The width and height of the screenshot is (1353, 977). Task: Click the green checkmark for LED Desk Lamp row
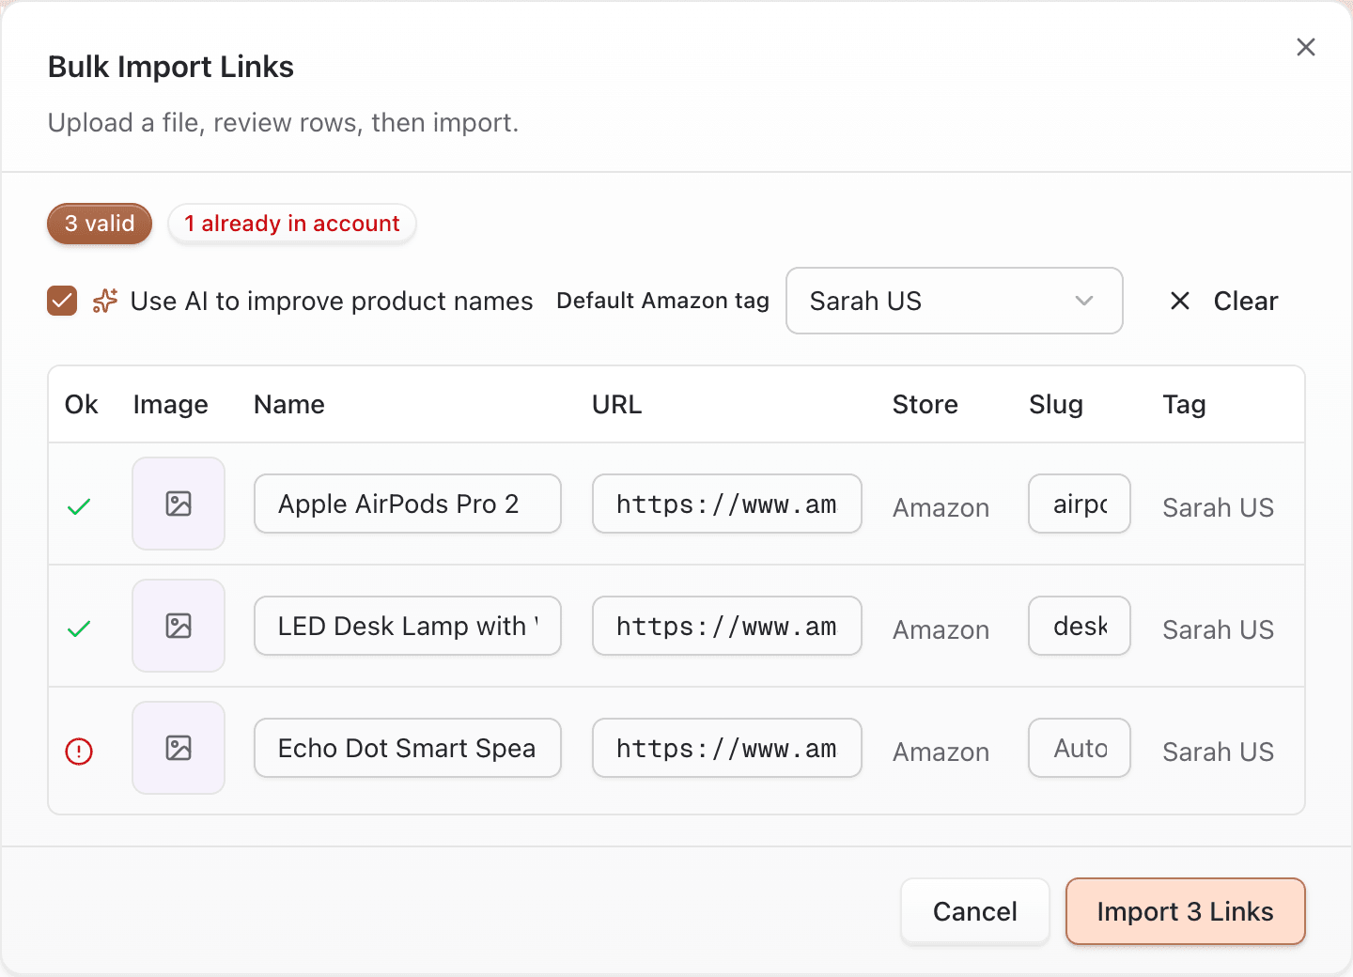pos(79,629)
